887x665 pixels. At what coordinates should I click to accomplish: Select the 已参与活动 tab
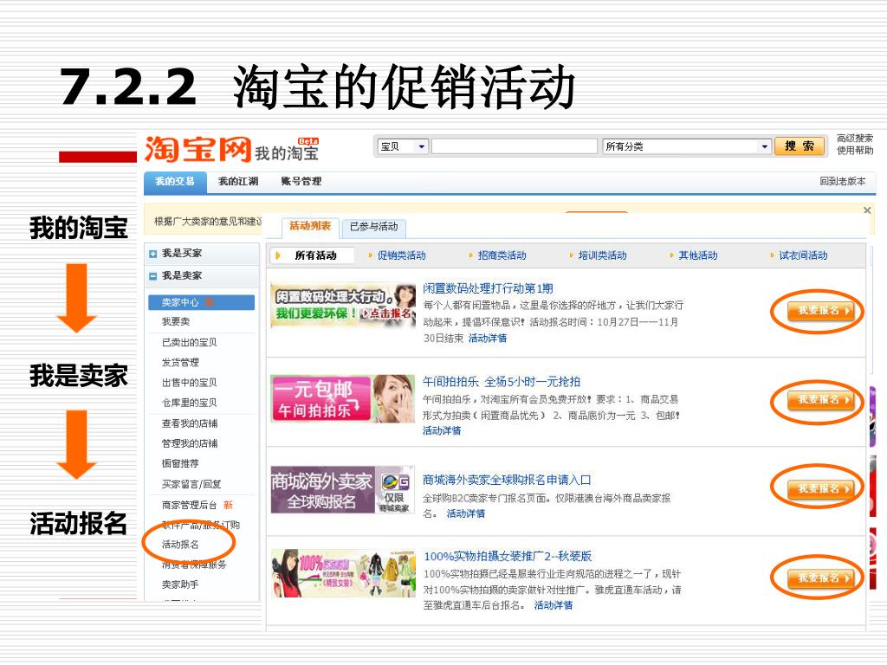tap(373, 228)
